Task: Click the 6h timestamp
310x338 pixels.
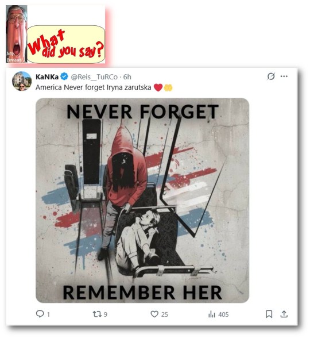Action: (x=127, y=77)
